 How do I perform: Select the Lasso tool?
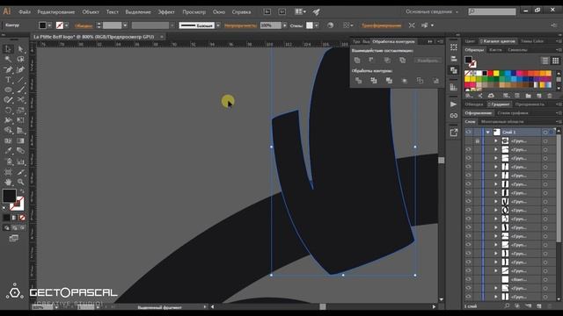pyautogui.click(x=20, y=59)
